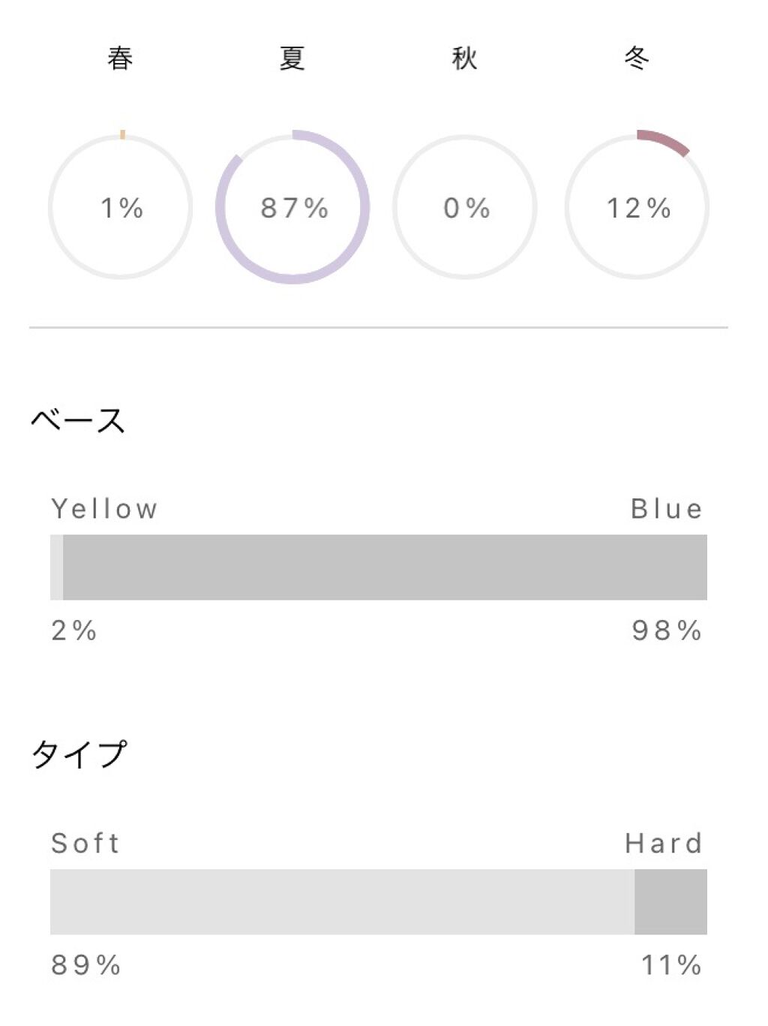
Task: Click the light Yellow sliver of base bar
Action: pyautogui.click(x=56, y=567)
